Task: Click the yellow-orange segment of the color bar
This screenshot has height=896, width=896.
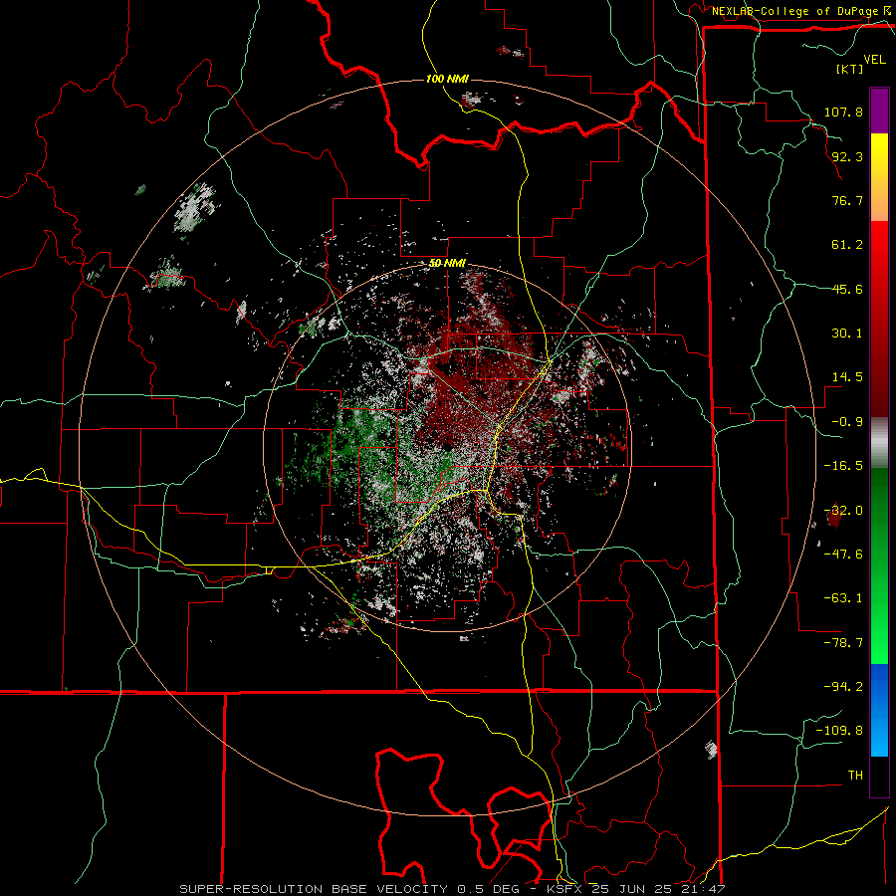Action: 879,177
